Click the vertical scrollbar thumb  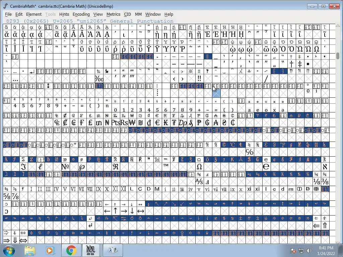(x=338, y=56)
